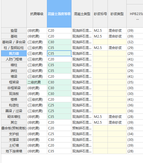Click the (32) value in 基础梁 / 承台梁 row
The width and height of the screenshot is (143, 163).
(135, 42)
